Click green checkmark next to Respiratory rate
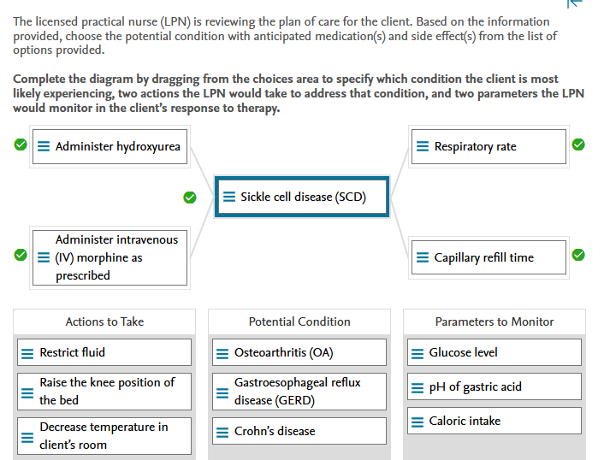604x460 pixels. coord(578,145)
